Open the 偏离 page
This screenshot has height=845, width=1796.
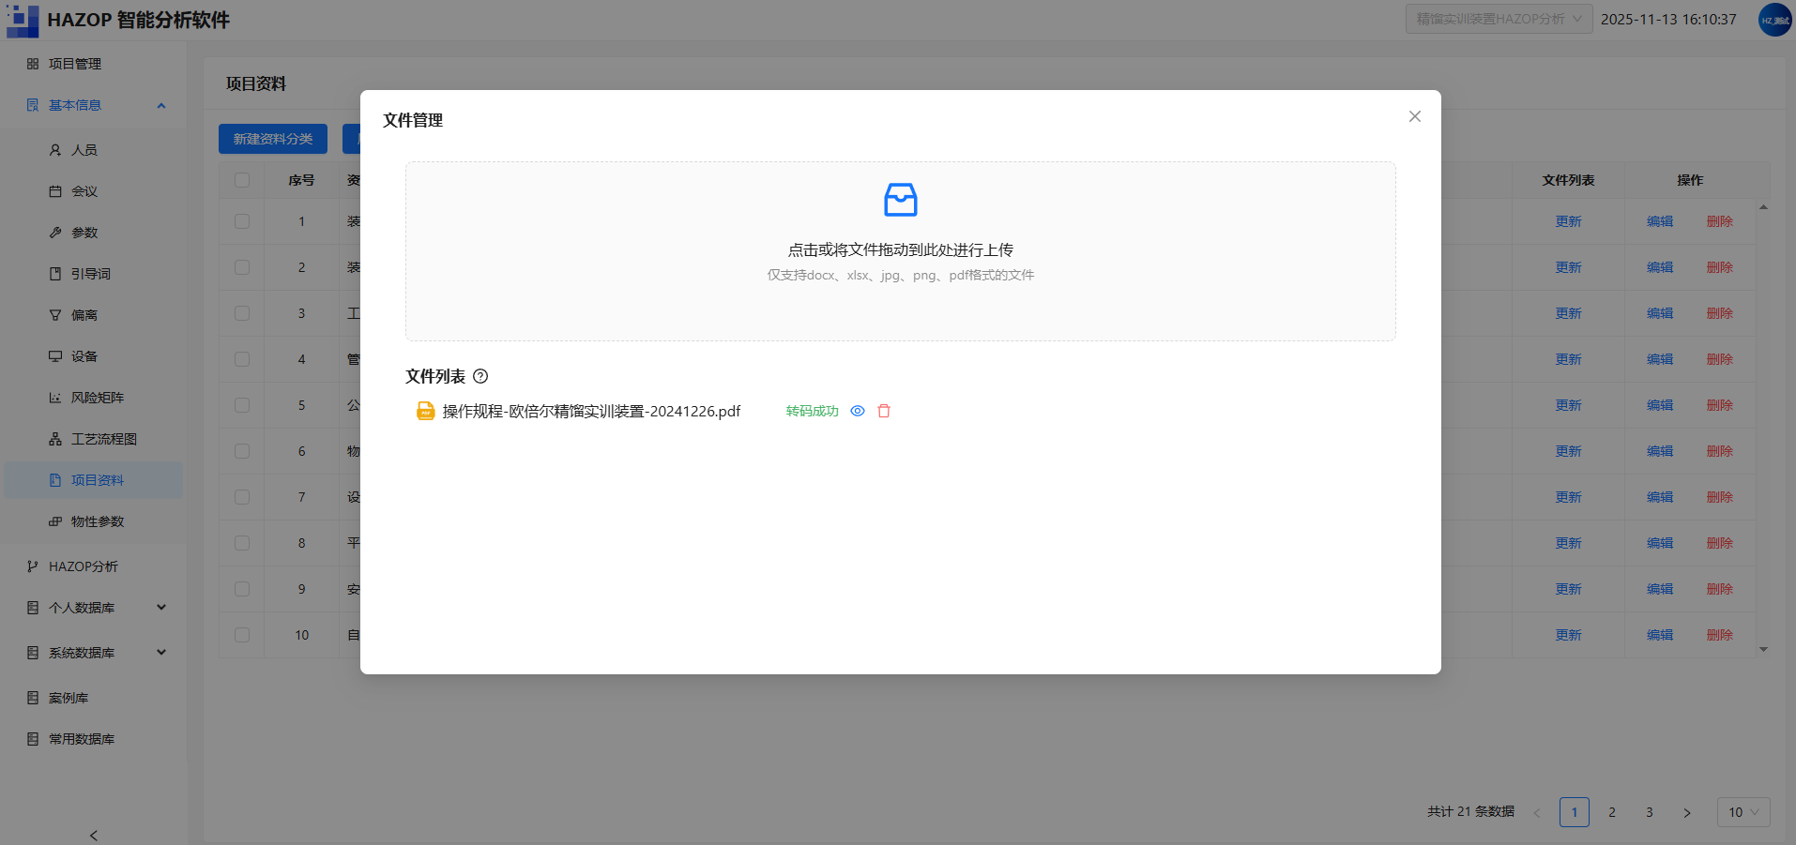click(84, 315)
